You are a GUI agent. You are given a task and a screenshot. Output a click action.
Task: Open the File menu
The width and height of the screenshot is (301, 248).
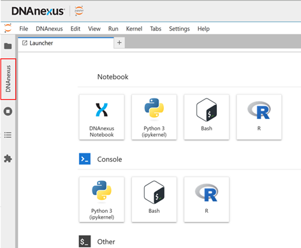pyautogui.click(x=24, y=29)
